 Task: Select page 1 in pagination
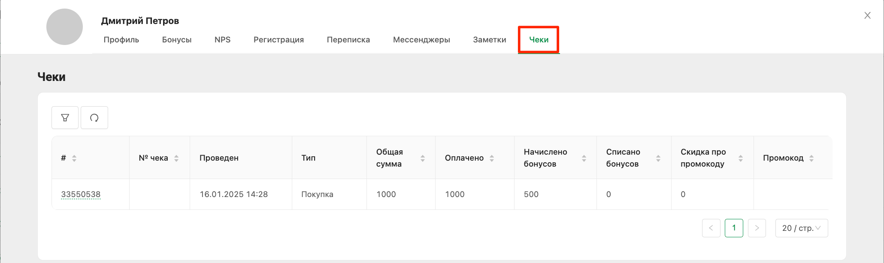point(734,228)
